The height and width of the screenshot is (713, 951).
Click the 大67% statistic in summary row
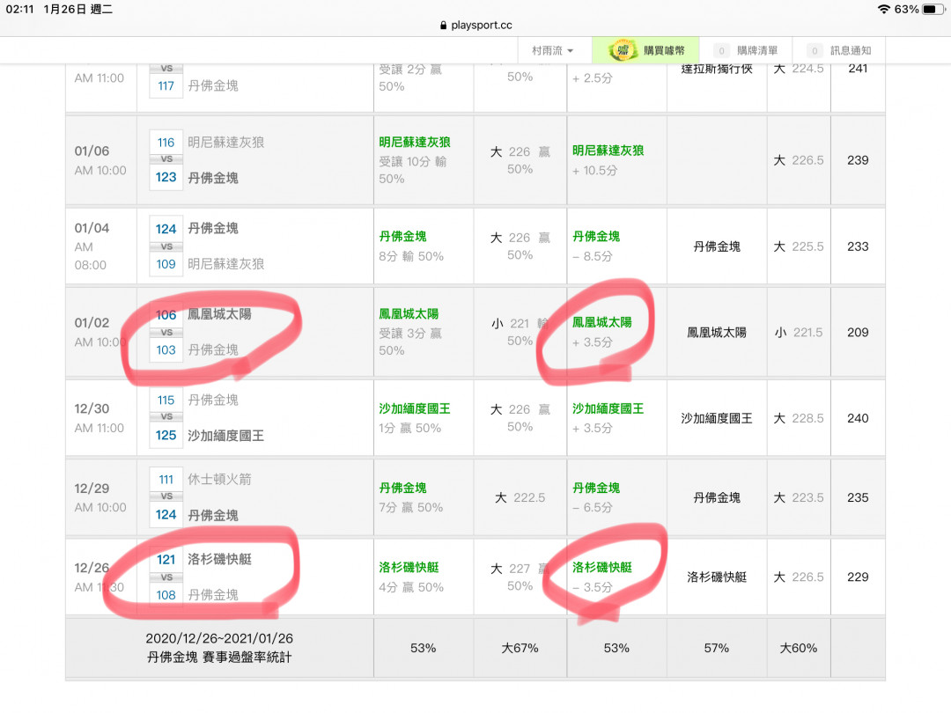tap(520, 648)
